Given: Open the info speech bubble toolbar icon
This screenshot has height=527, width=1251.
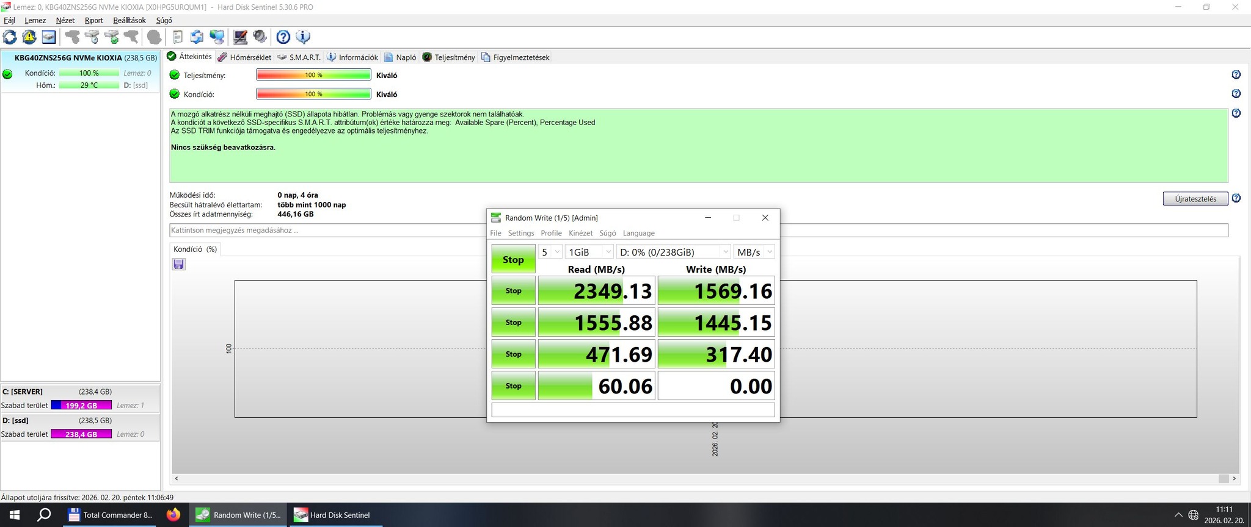Looking at the screenshot, I should point(303,37).
